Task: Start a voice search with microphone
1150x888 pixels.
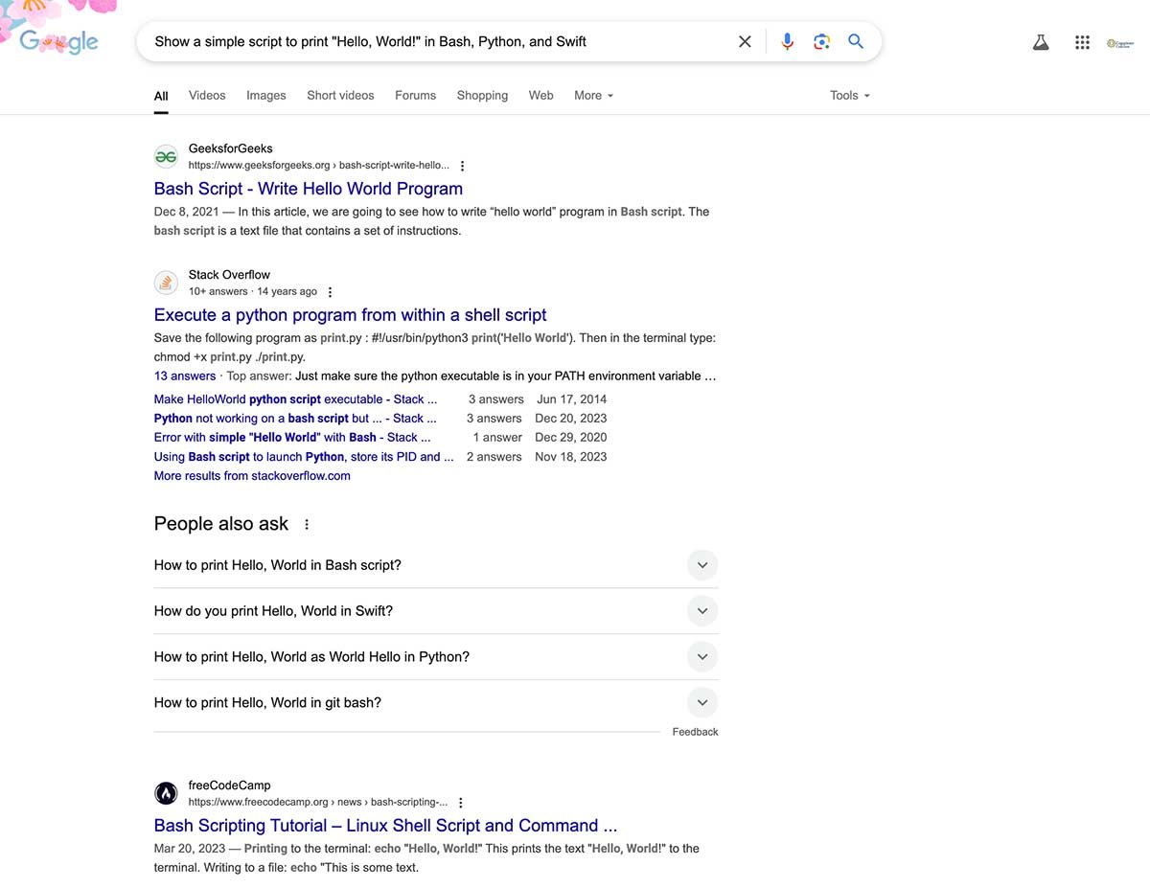Action: click(787, 42)
